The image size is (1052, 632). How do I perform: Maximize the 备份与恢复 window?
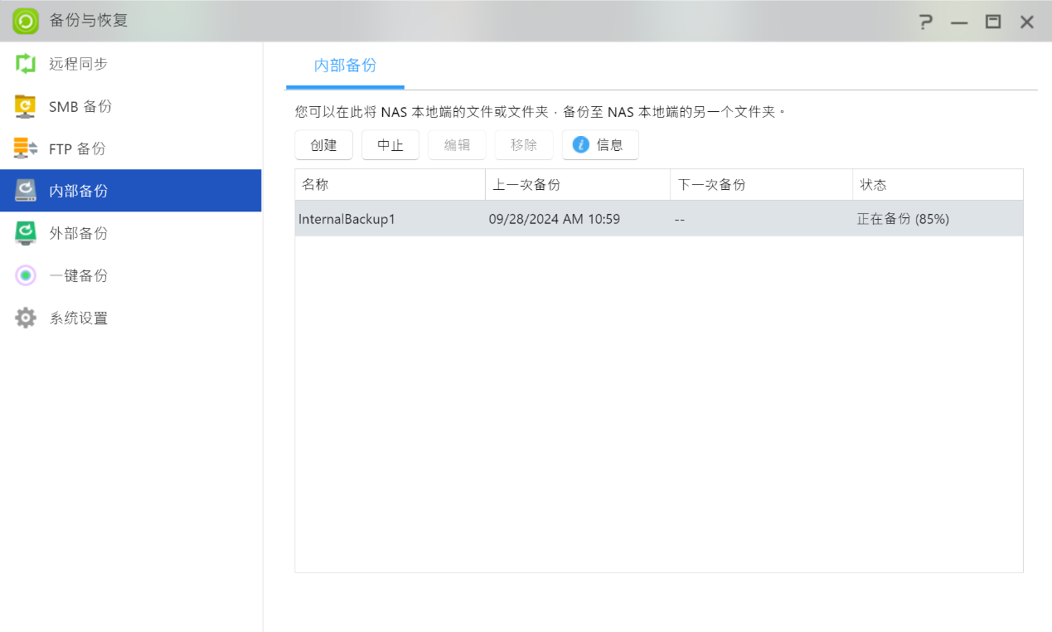click(992, 22)
